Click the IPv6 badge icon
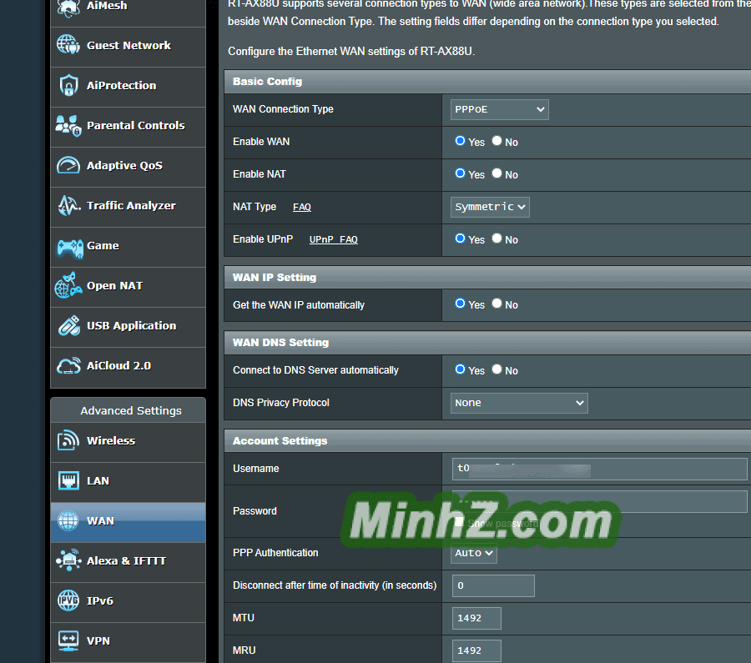751x663 pixels. click(68, 600)
